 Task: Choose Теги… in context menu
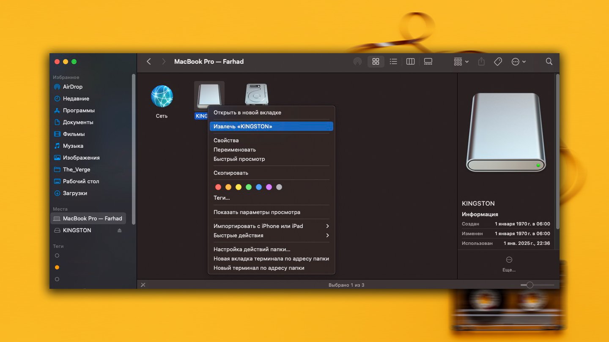271,198
